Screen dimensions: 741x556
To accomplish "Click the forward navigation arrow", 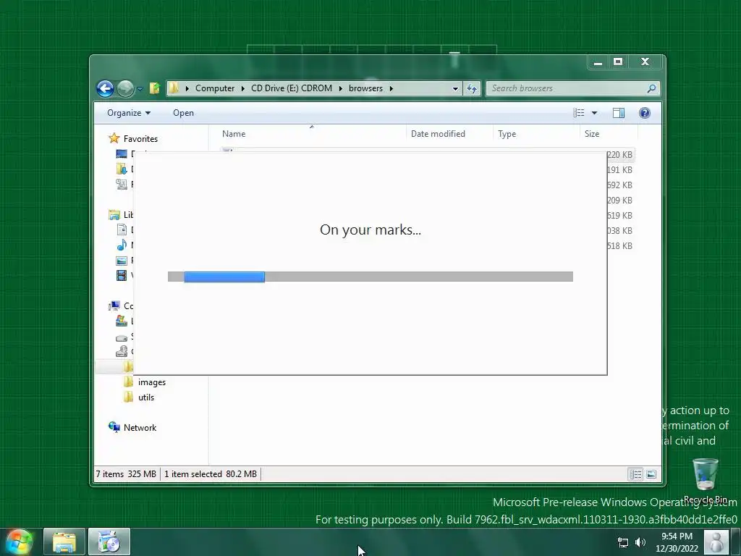I will pos(125,88).
